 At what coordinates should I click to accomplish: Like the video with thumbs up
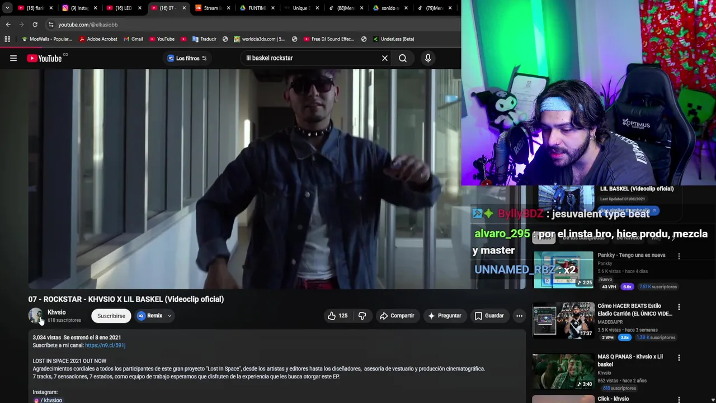tap(337, 316)
